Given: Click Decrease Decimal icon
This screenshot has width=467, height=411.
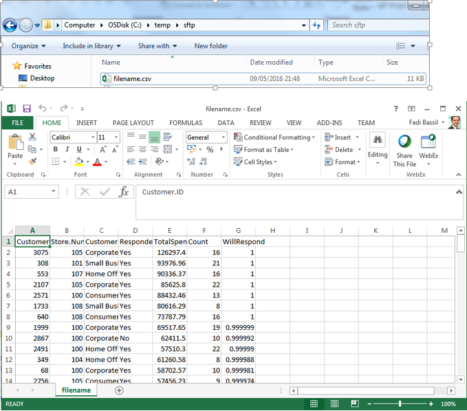Looking at the screenshot, I should [x=204, y=162].
